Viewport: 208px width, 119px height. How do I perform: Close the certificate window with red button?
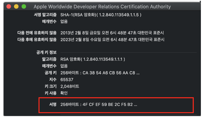(9, 6)
